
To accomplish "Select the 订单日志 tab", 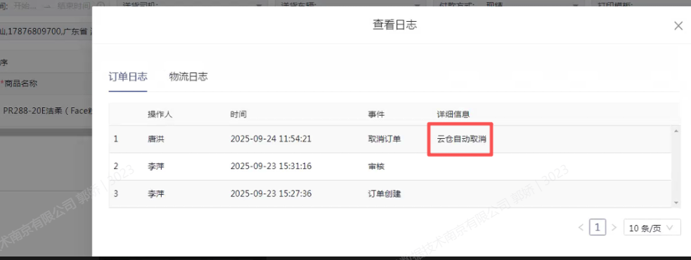I will pos(128,77).
